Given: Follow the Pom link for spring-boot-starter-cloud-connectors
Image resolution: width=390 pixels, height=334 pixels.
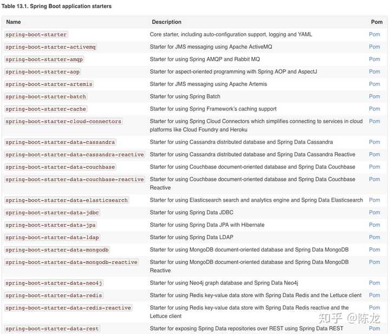Looking at the screenshot, I should 374,121.
